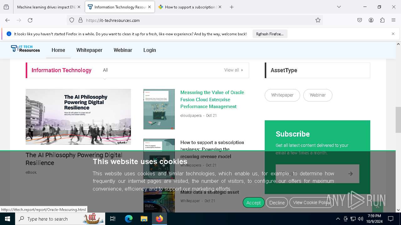Screen dimensions: 401x225
Task: Open a new browser tab
Action: coord(232,7)
